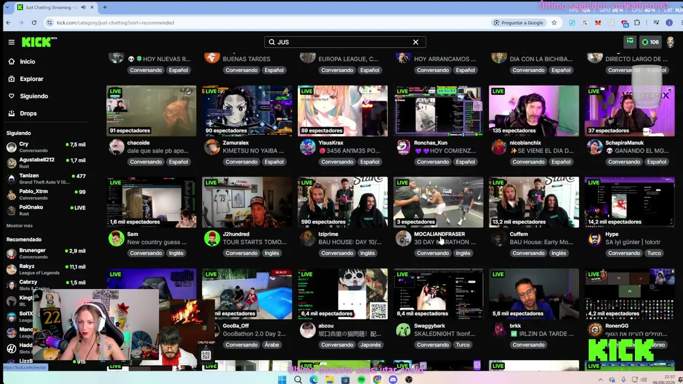Click Turco tag under Hype
683x384 pixels.
tap(654, 253)
